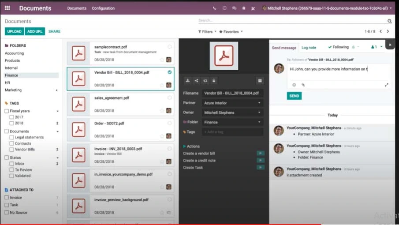Image resolution: width=399 pixels, height=225 pixels.
Task: Enable the Inbox status checkbox
Action: click(x=12, y=164)
